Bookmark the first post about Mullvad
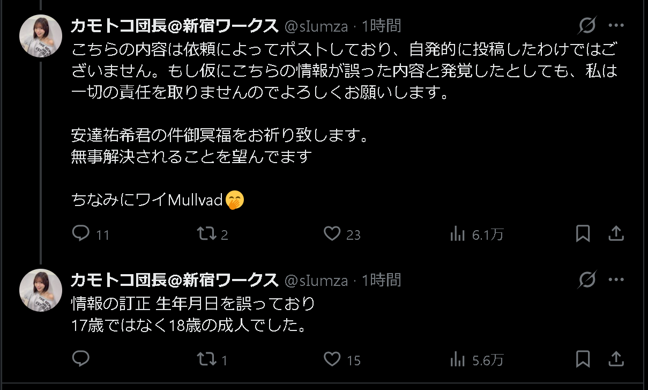This screenshot has width=648, height=390. (x=583, y=233)
